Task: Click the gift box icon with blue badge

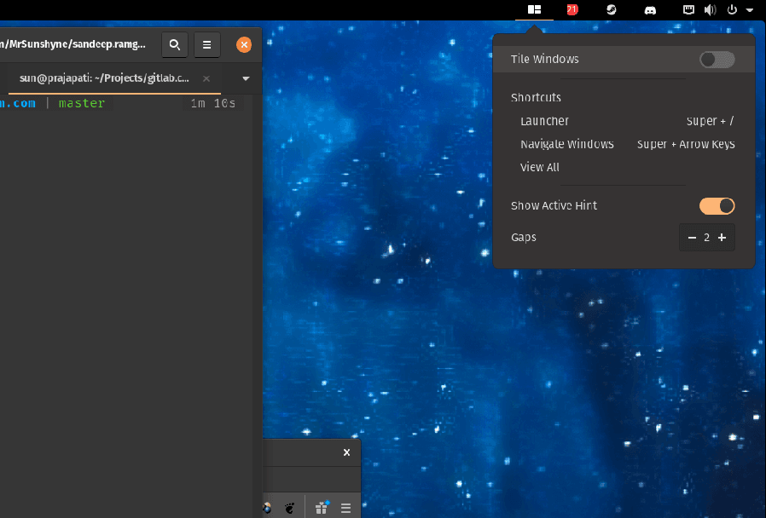Action: [x=322, y=508]
